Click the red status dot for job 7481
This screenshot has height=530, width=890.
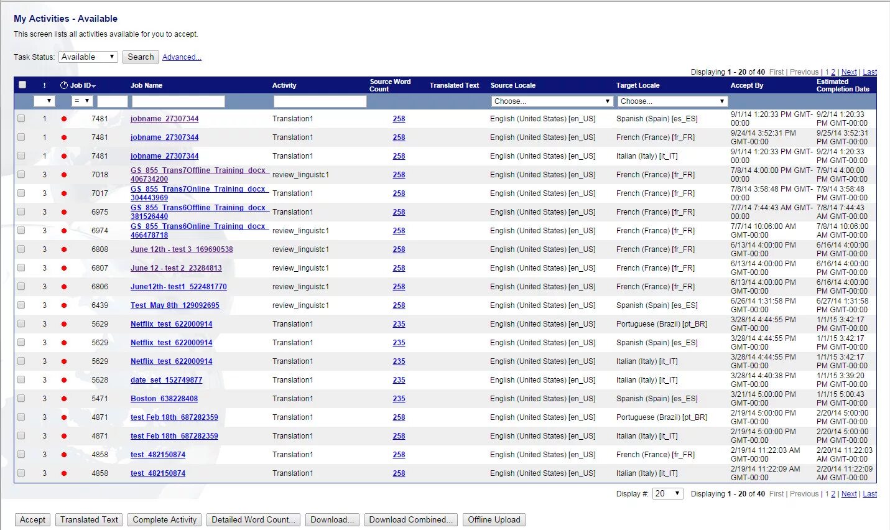(x=63, y=118)
